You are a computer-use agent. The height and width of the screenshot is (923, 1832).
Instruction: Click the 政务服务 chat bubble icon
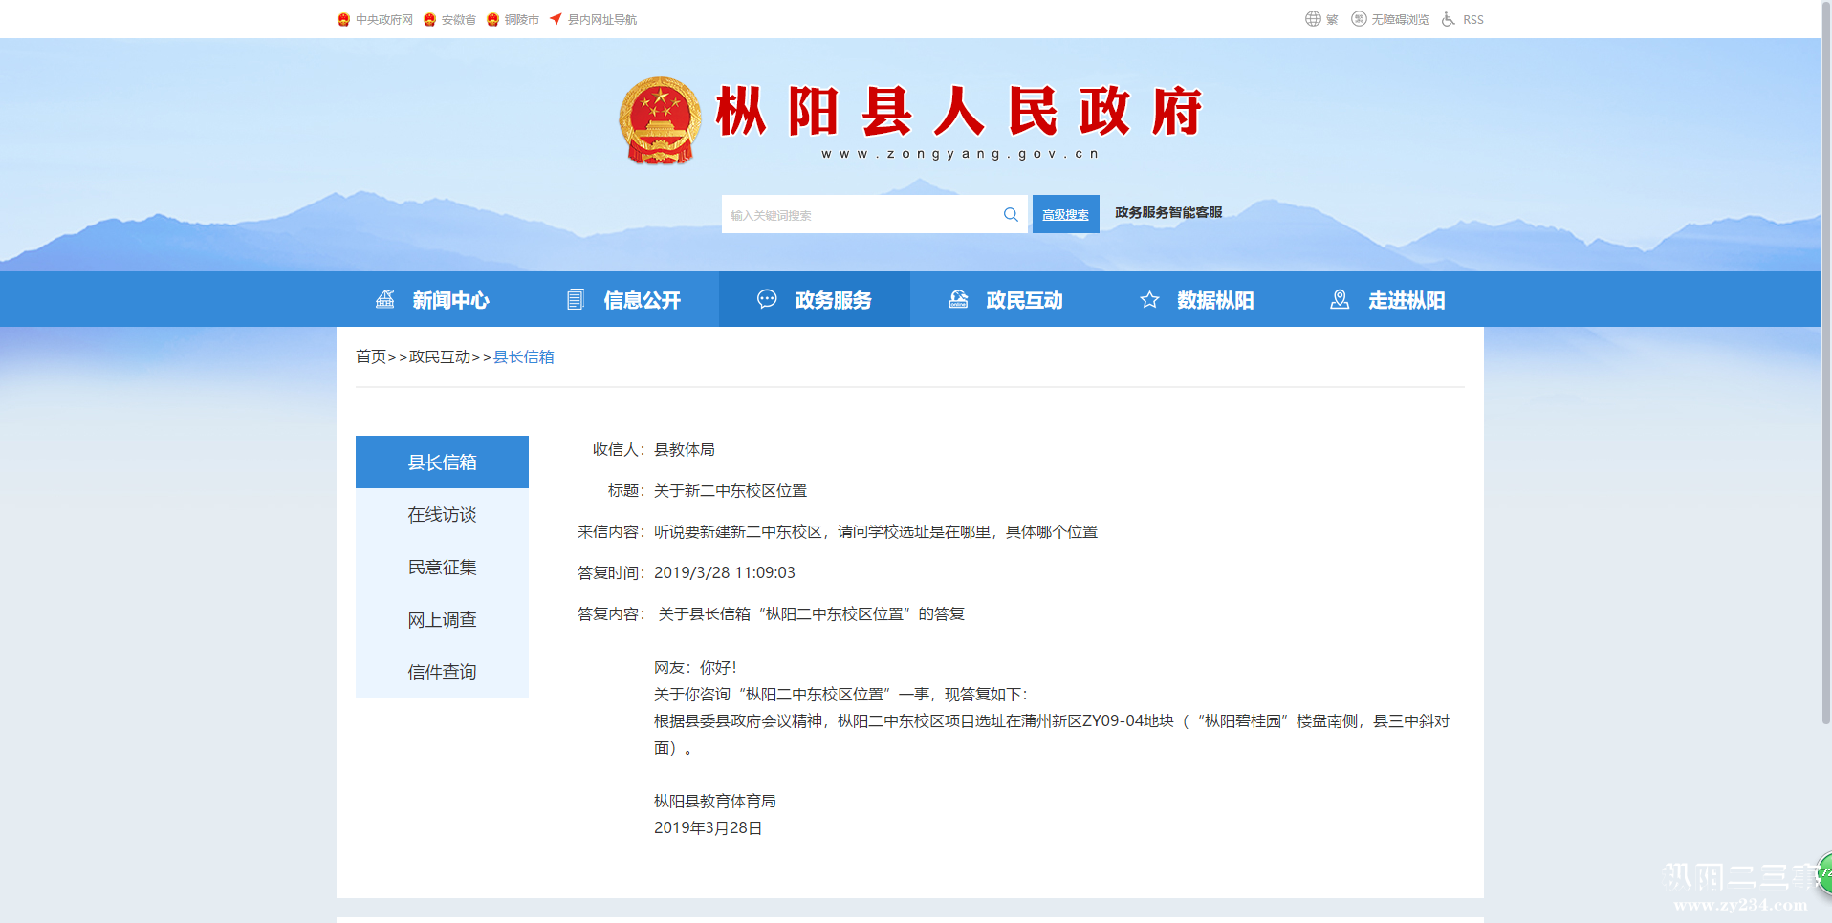(767, 299)
